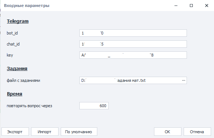This screenshot has width=214, height=138.
Task: Click the Экспорт button
Action: 15,132
